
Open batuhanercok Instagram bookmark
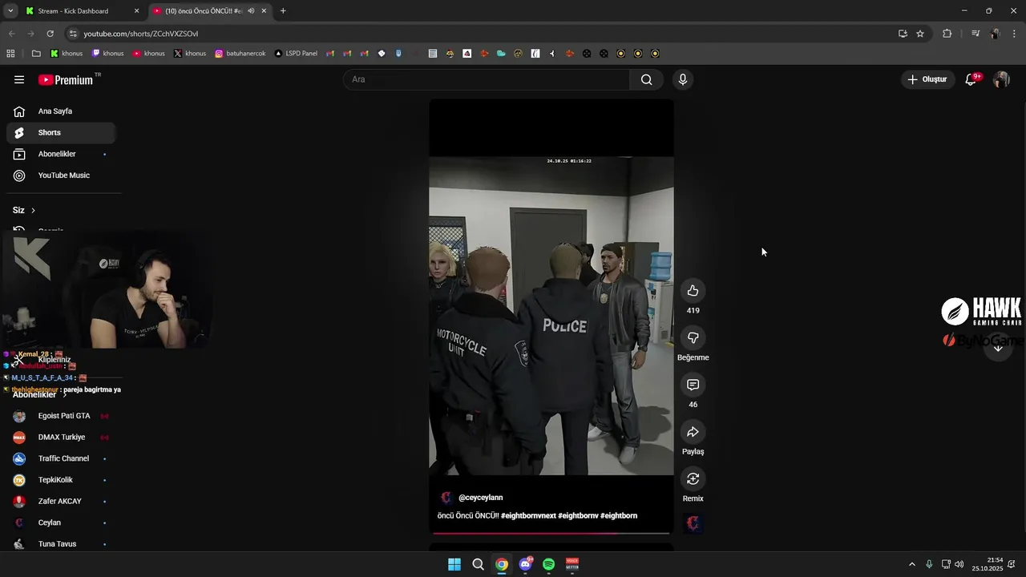(x=240, y=54)
